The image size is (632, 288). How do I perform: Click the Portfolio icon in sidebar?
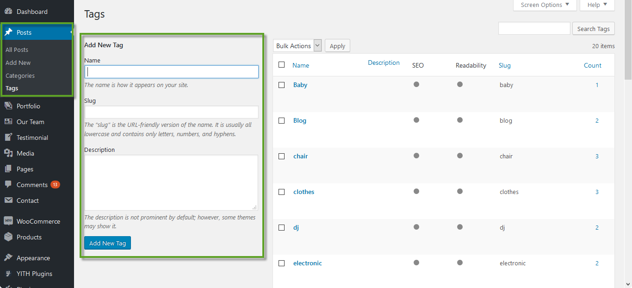(8, 106)
